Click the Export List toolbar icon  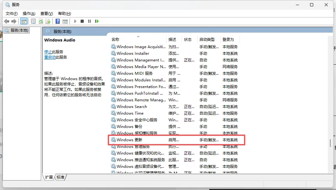point(48,21)
